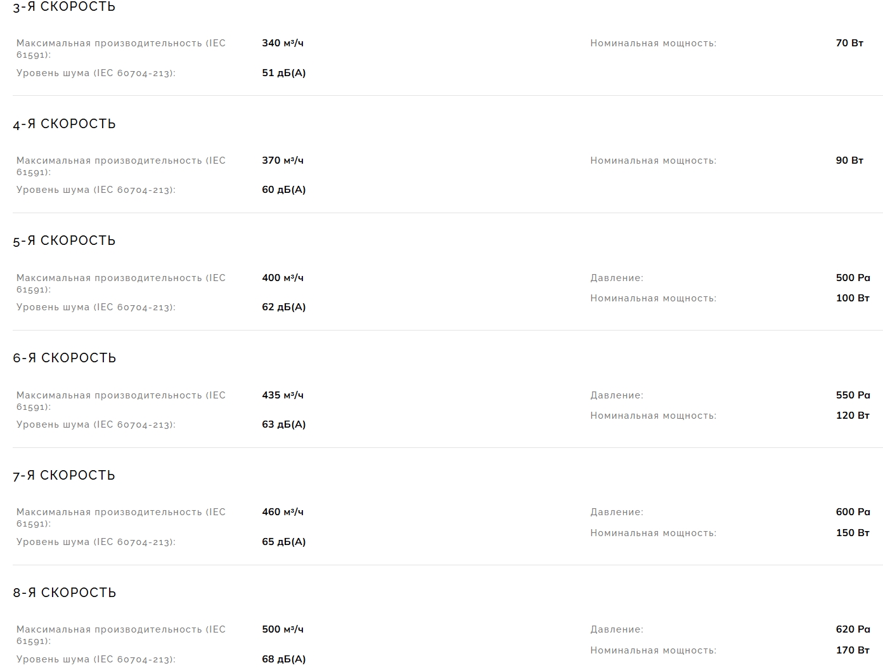Select the 550 Pa pressure value
Image resolution: width=883 pixels, height=670 pixels.
click(x=853, y=395)
